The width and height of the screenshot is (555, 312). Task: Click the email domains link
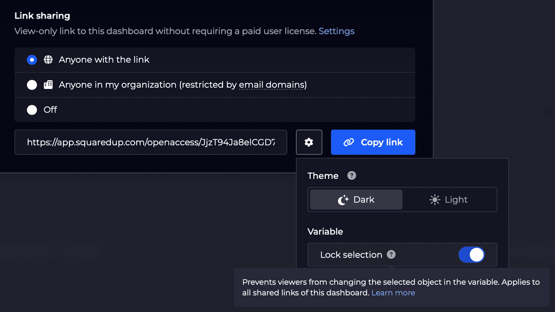click(272, 85)
